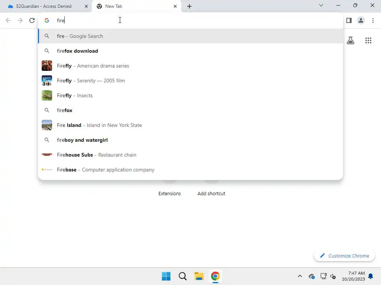
Task: Click the Chrome icon in the taskbar
Action: coord(215,276)
